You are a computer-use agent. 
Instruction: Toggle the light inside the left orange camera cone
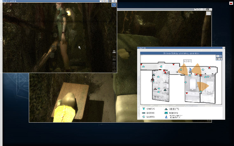click(181, 70)
